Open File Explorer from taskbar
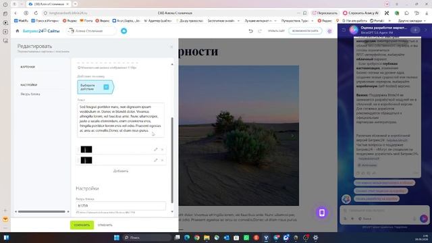432x243 pixels. click(x=207, y=238)
